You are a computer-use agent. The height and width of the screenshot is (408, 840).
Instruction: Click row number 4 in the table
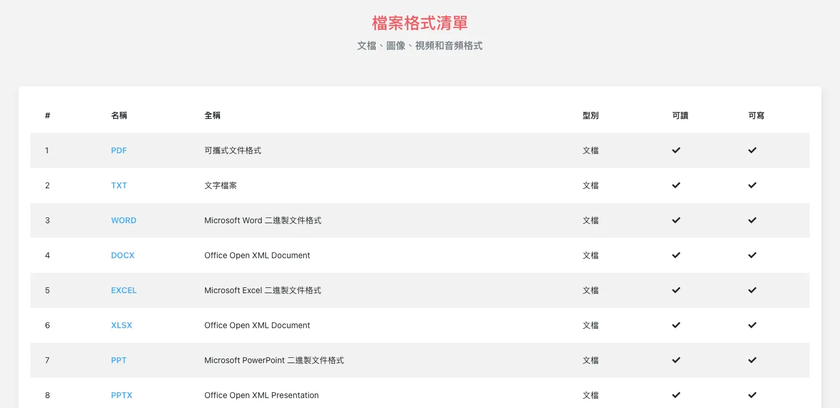pos(47,255)
